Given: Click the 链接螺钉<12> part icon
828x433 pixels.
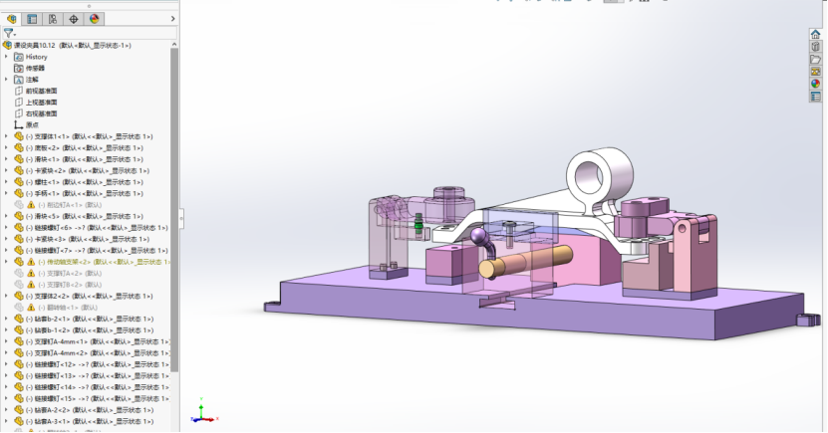Looking at the screenshot, I should click(x=19, y=364).
